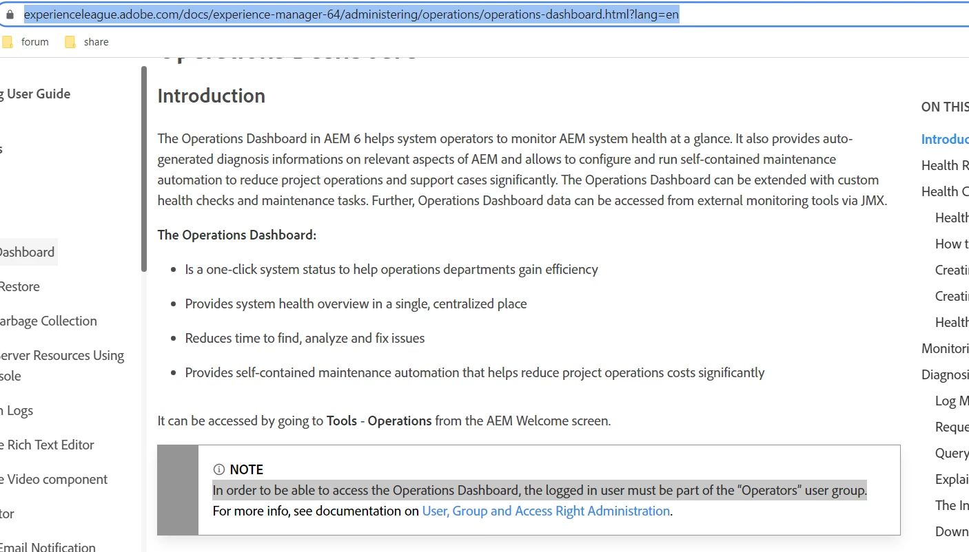Jump to Health C... section in contents
Image resolution: width=969 pixels, height=552 pixels.
[945, 191]
